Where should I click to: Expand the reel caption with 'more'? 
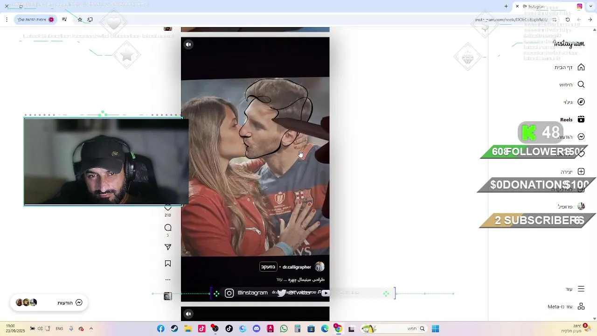279,280
